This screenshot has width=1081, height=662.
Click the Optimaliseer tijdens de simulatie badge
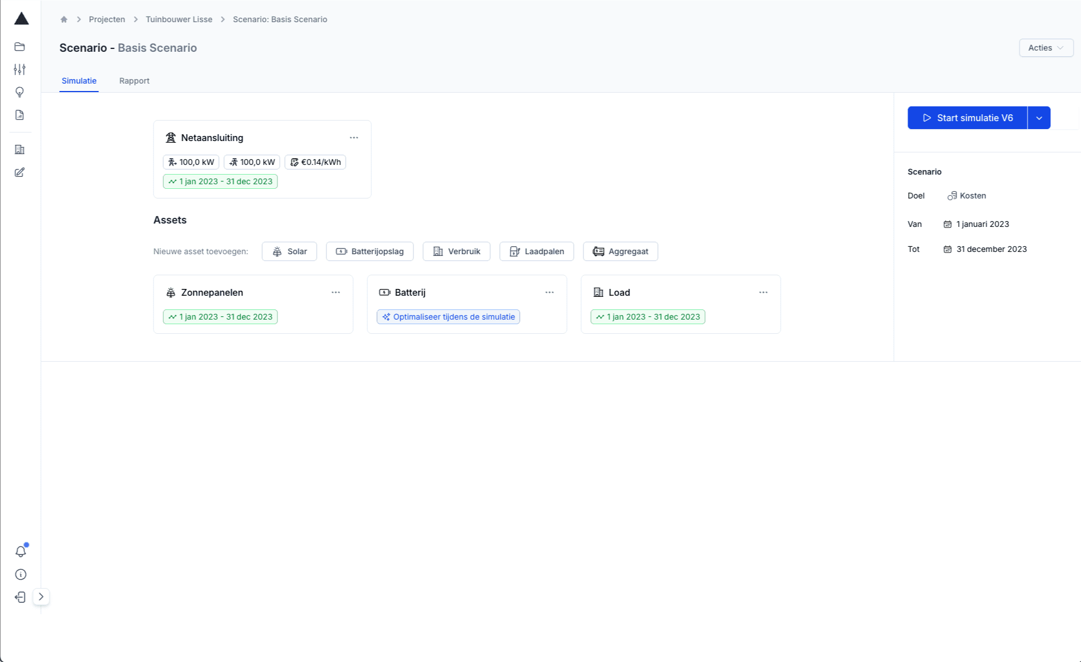pos(448,317)
